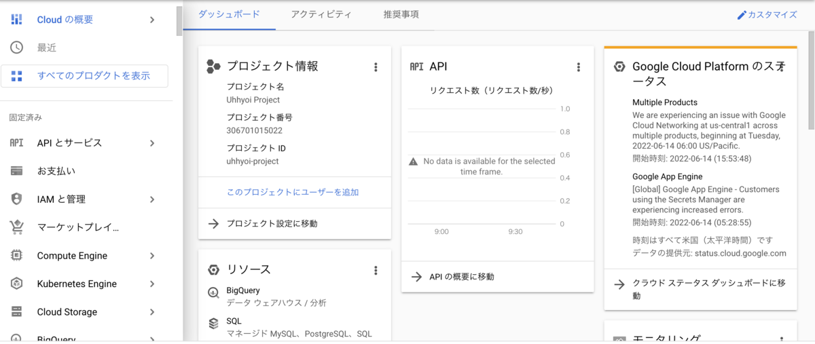Click the Compute Engine chip icon
The height and width of the screenshot is (344, 815).
pyautogui.click(x=17, y=256)
